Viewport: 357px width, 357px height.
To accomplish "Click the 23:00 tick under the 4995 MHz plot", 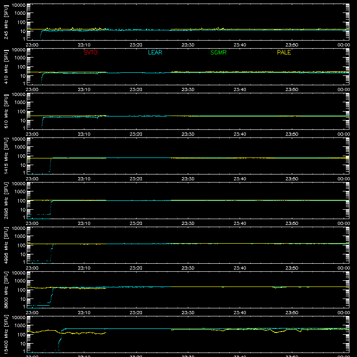I will [32, 268].
